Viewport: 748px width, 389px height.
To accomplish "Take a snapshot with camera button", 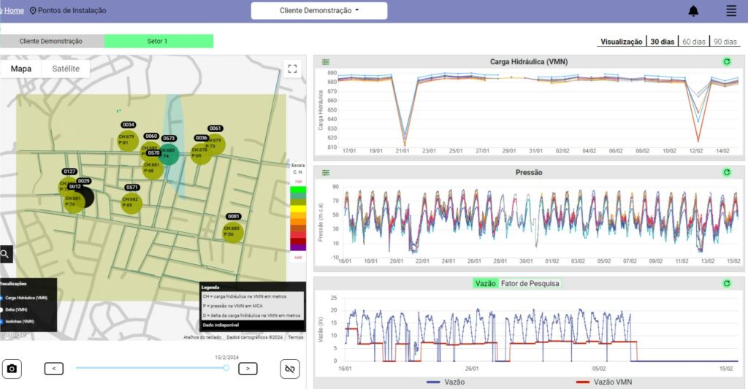I will (x=12, y=369).
